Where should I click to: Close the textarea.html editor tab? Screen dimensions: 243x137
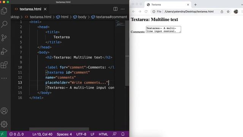coord(45,9)
